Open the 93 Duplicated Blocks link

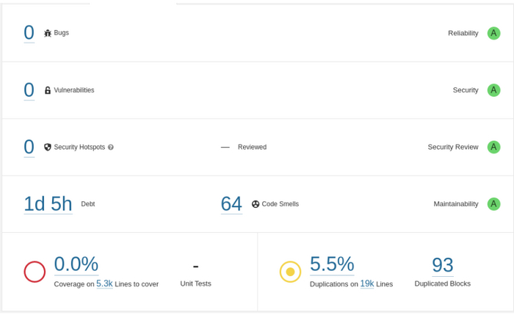443,265
